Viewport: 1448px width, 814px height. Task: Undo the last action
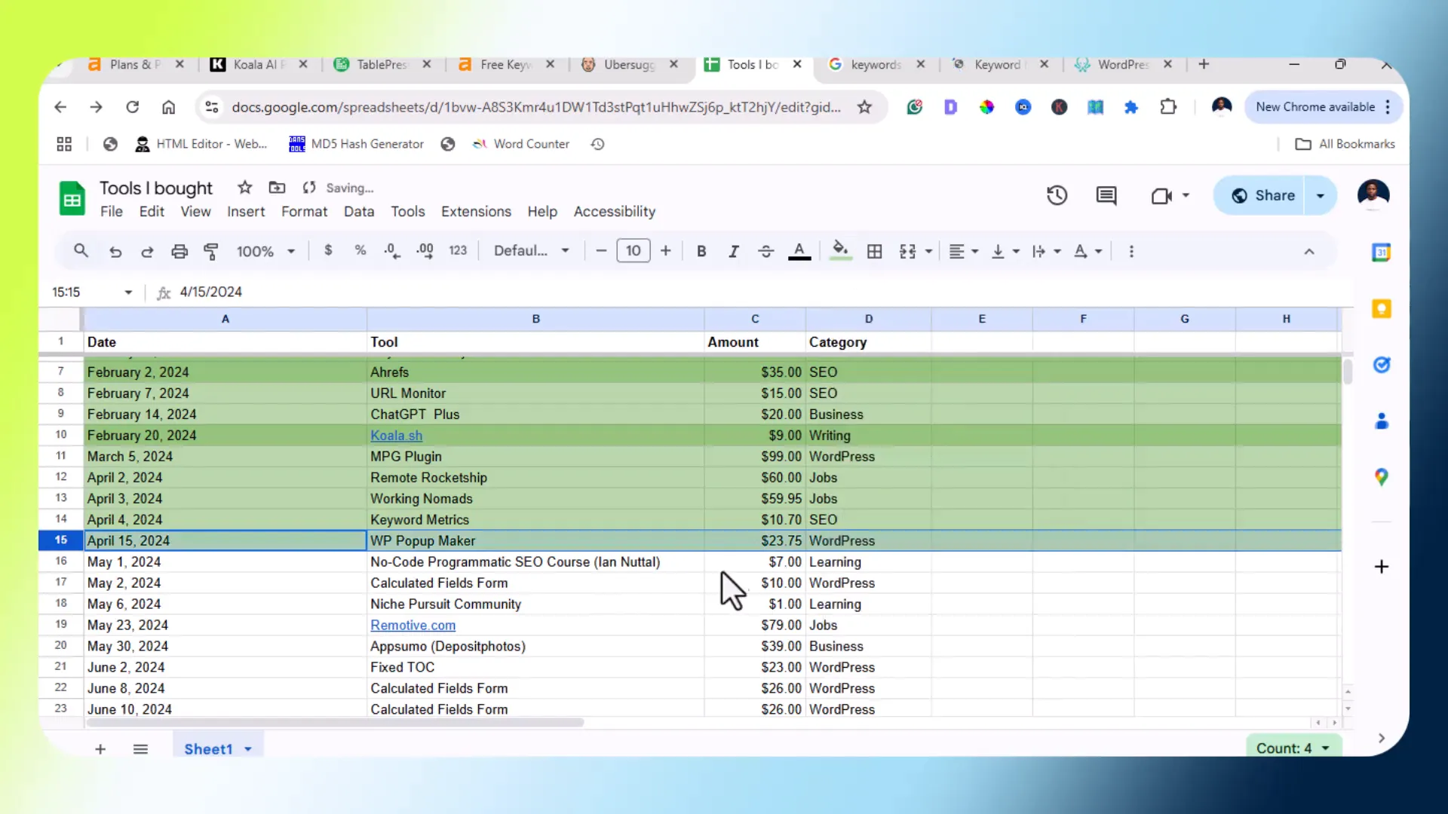click(x=115, y=251)
